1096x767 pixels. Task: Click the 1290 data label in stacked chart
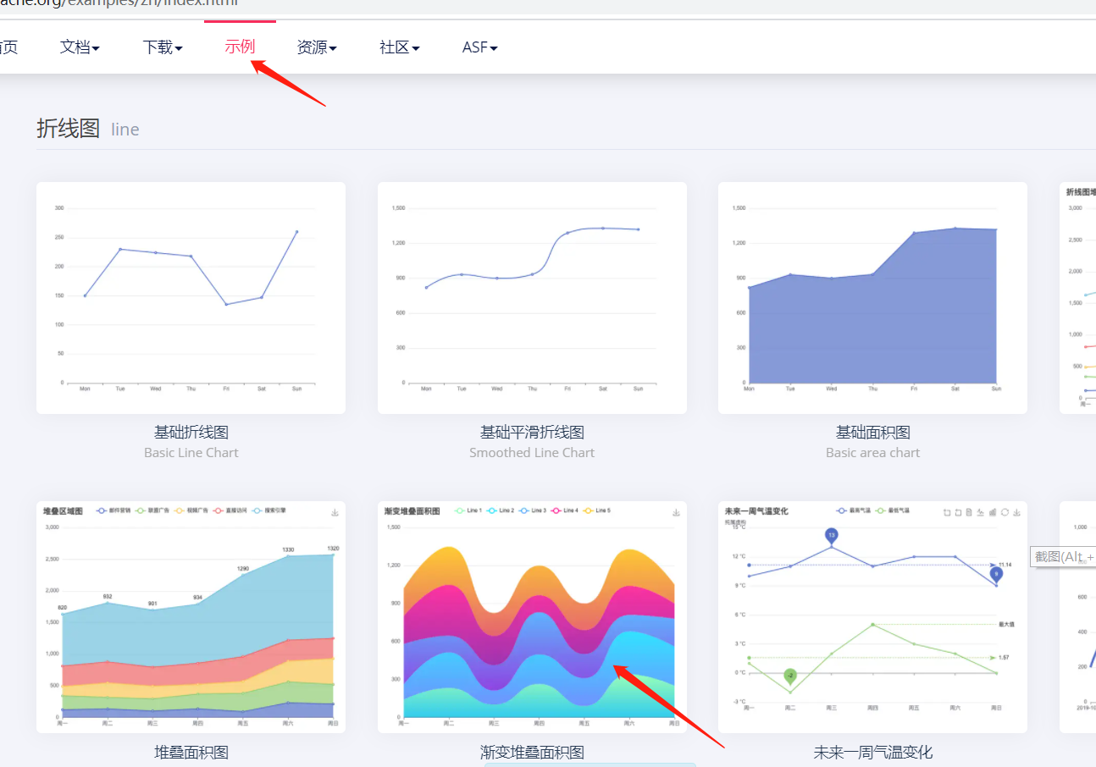[x=243, y=569]
